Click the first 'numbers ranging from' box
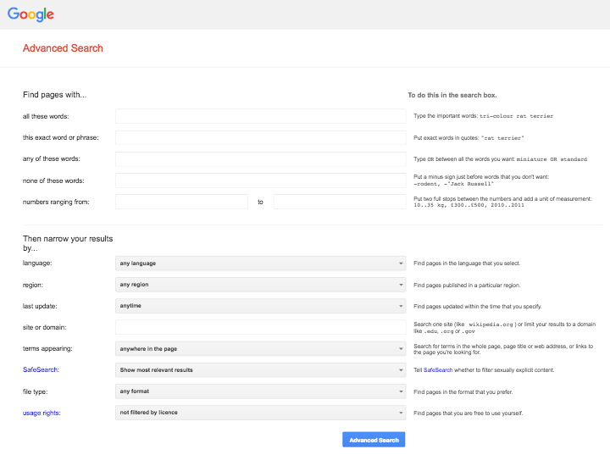The width and height of the screenshot is (610, 455). 181,202
